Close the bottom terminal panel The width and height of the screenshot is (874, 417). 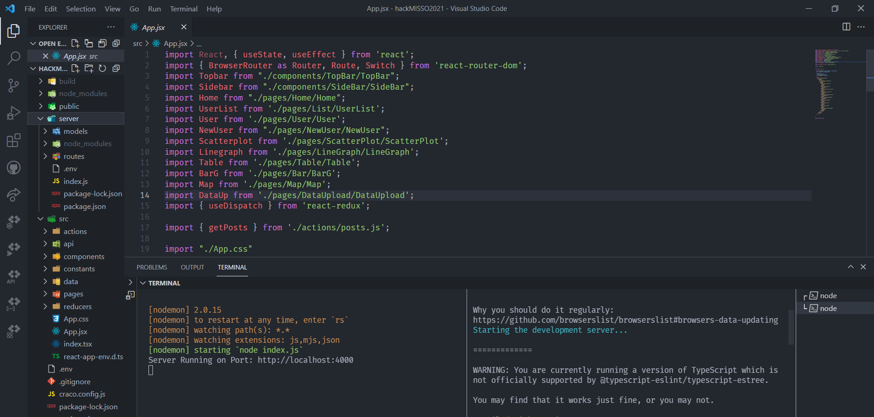click(x=863, y=267)
